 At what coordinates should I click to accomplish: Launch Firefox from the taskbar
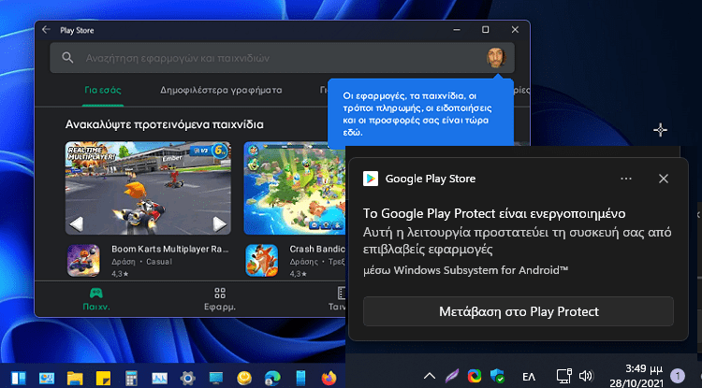[329, 378]
